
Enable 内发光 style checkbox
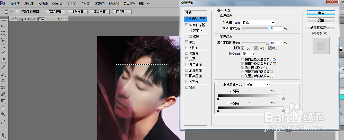(x=187, y=53)
